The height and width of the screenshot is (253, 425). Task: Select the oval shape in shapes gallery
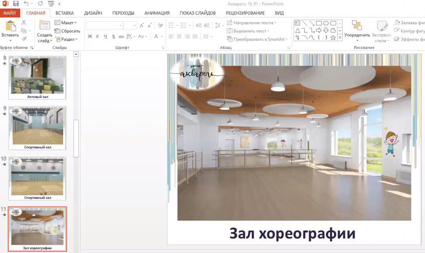(x=326, y=23)
